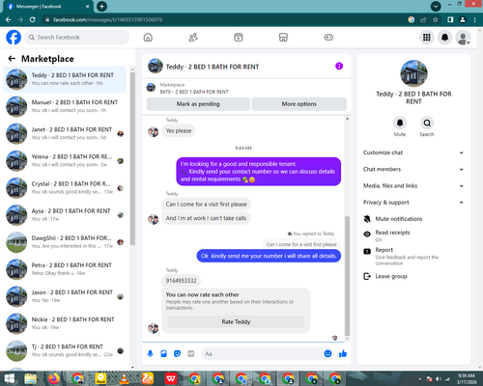Screen dimensions: 483x386
Task: Send a thumbs up like
Action: (x=343, y=353)
